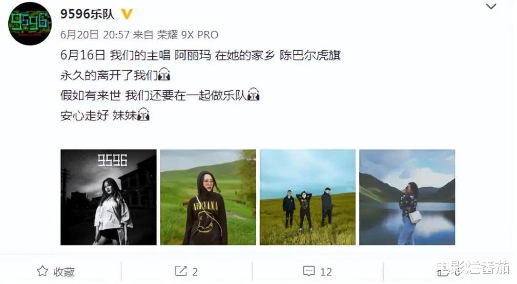517x284 pixels.
Task: View the three band members photo
Action: pos(307,198)
